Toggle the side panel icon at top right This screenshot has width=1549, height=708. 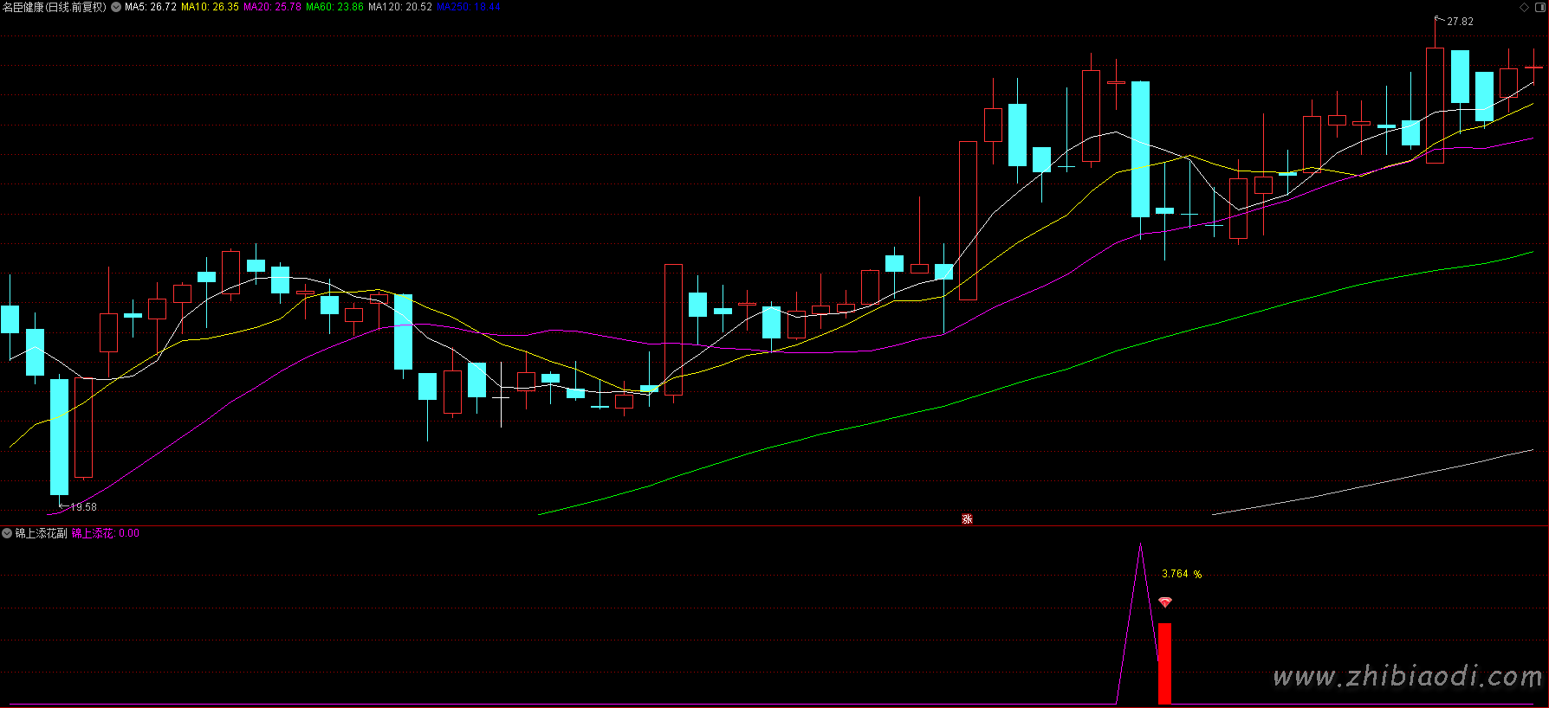[x=1539, y=7]
